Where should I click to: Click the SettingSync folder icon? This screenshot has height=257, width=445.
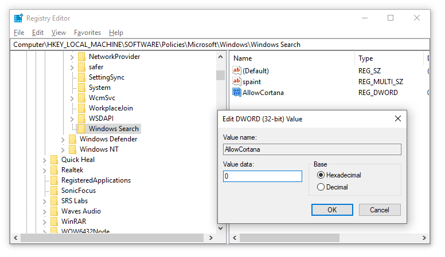pyautogui.click(x=82, y=77)
